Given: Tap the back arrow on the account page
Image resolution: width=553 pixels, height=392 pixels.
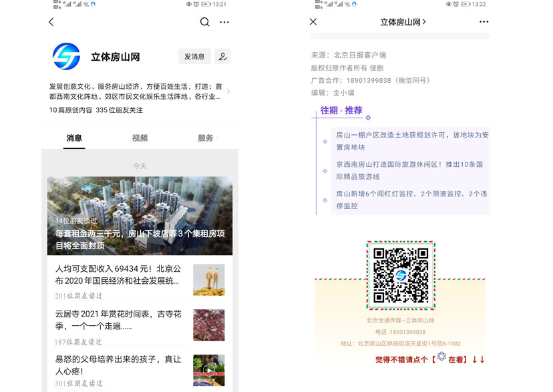Looking at the screenshot, I should pos(51,22).
